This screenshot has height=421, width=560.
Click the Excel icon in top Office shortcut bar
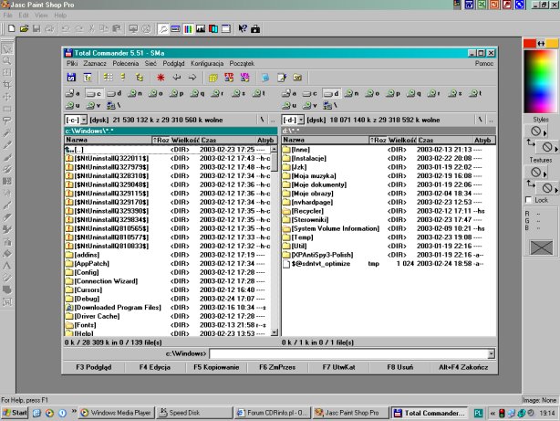482,5
